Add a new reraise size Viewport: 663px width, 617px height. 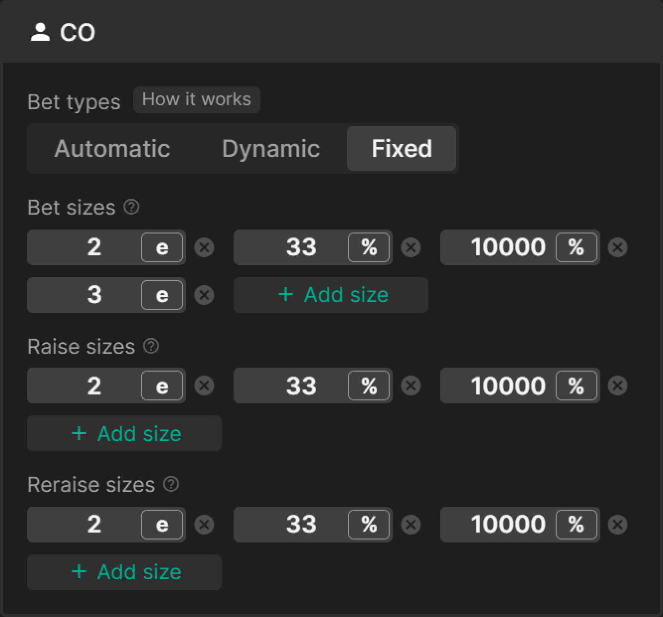pyautogui.click(x=124, y=572)
